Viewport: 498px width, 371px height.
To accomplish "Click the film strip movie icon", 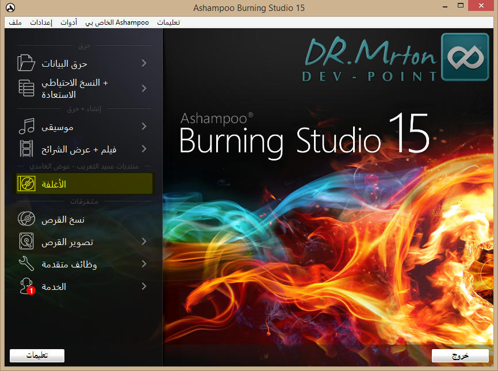I will 26,148.
